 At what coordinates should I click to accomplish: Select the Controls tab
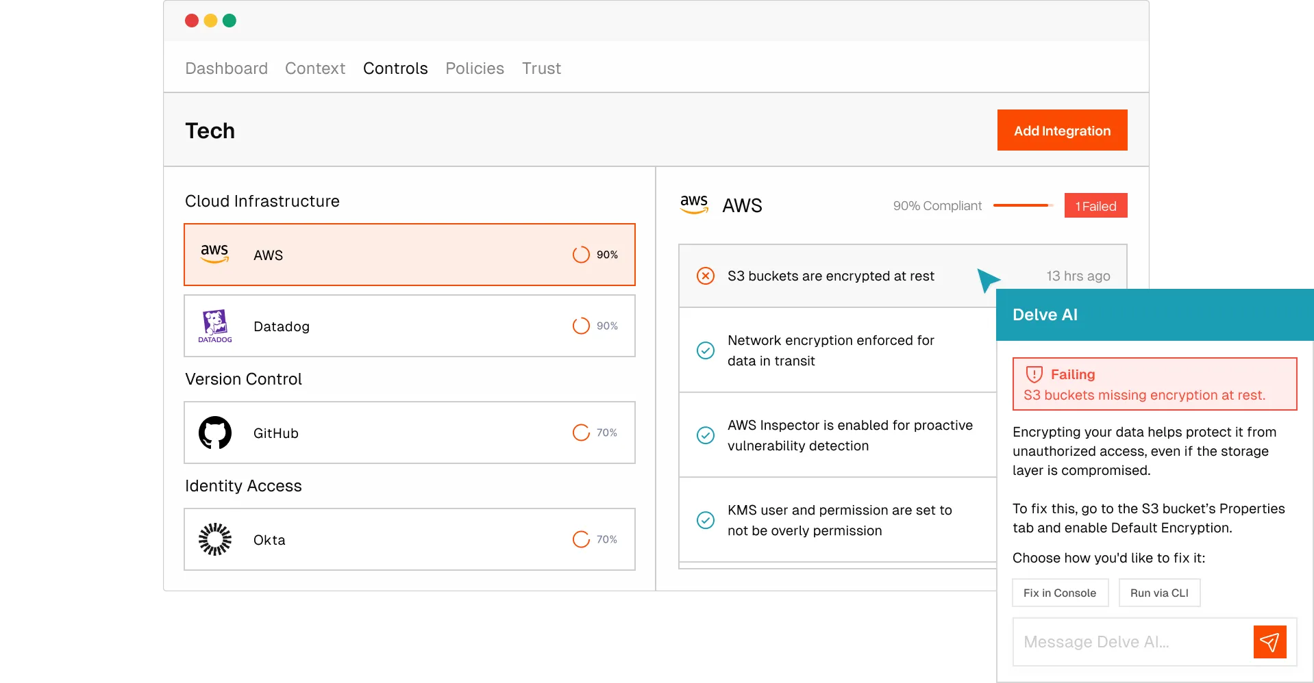395,68
